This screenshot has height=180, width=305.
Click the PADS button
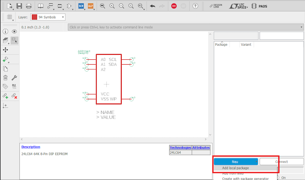[x=259, y=6]
